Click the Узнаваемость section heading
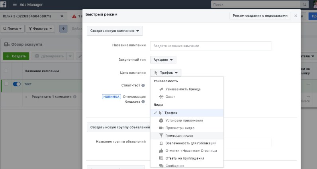317x169 pixels. click(x=166, y=81)
